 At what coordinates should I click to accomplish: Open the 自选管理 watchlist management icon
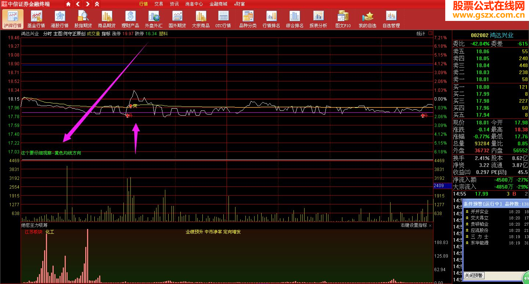[391, 19]
